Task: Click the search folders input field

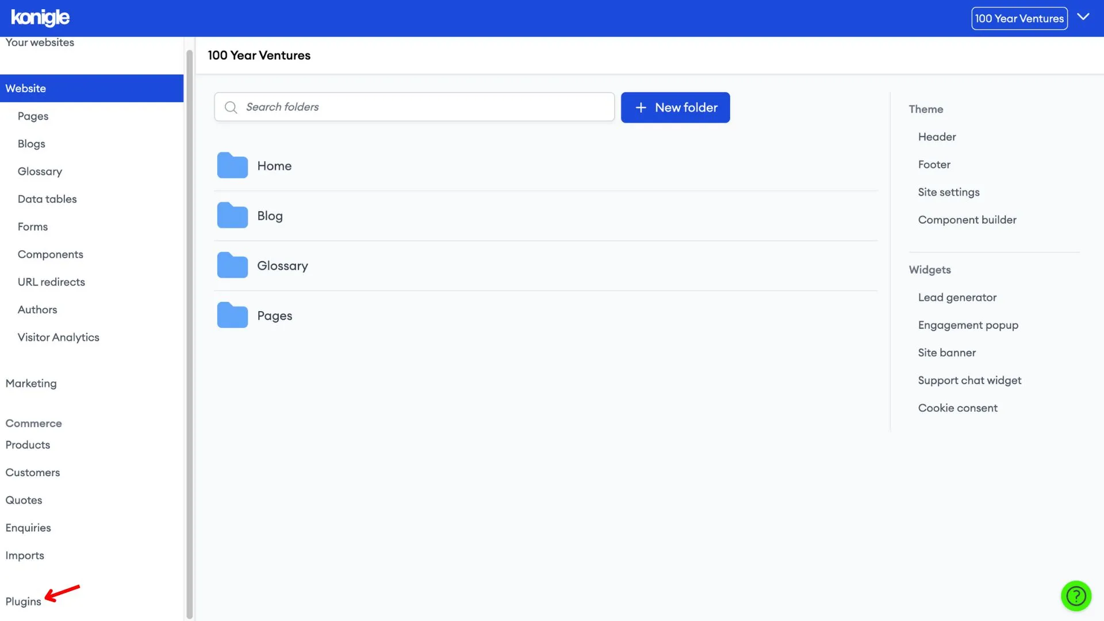Action: pos(414,107)
